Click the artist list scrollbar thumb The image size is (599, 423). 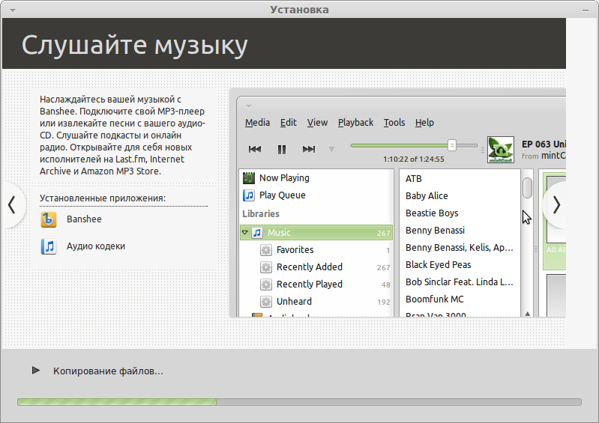tap(527, 188)
